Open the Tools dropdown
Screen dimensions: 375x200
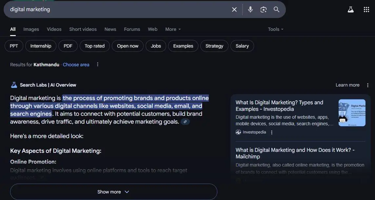click(x=275, y=29)
